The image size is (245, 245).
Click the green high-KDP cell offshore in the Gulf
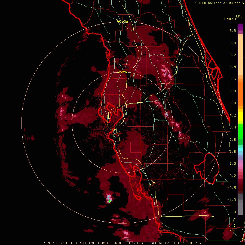tap(110, 201)
